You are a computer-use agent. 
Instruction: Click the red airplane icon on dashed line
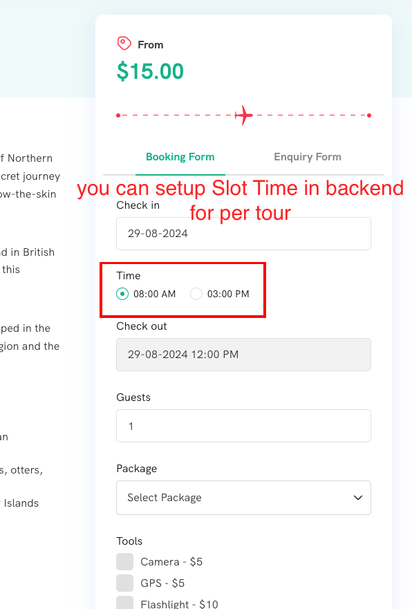pos(244,115)
